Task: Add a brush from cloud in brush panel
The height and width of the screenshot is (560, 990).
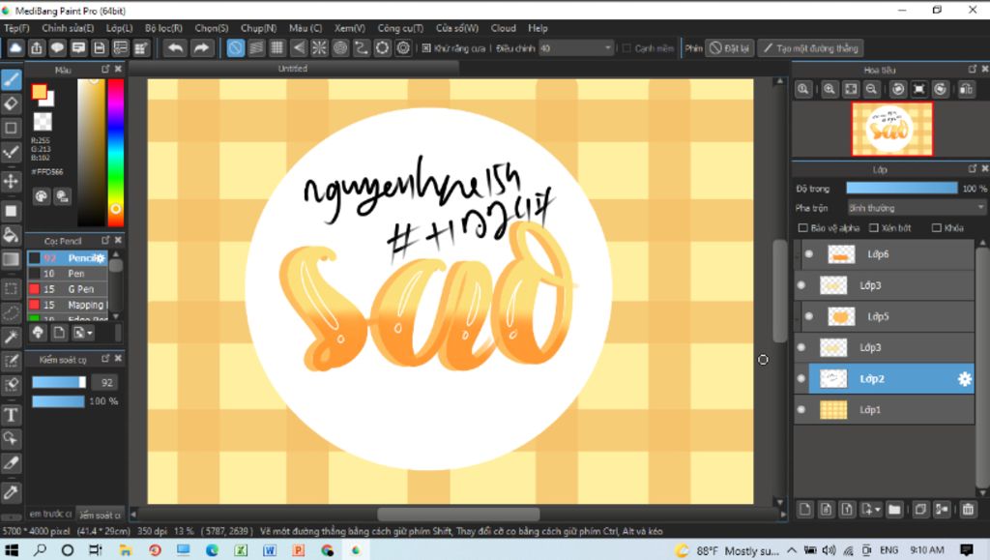Action: (38, 332)
